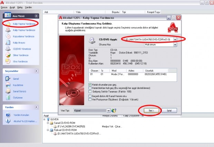Click the Alcohol 120% logo in main title bar
The width and height of the screenshot is (214, 147).
[2, 2]
